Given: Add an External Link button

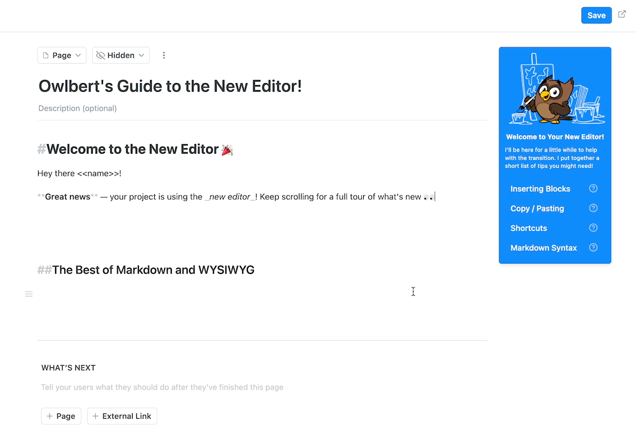Looking at the screenshot, I should tap(122, 416).
